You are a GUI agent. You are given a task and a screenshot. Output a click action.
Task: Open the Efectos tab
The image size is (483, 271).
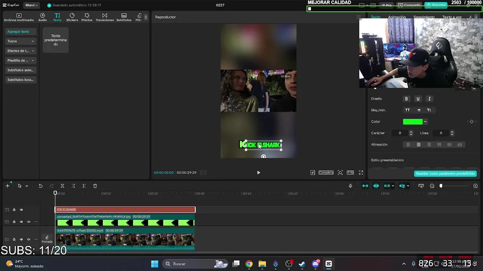point(87,17)
